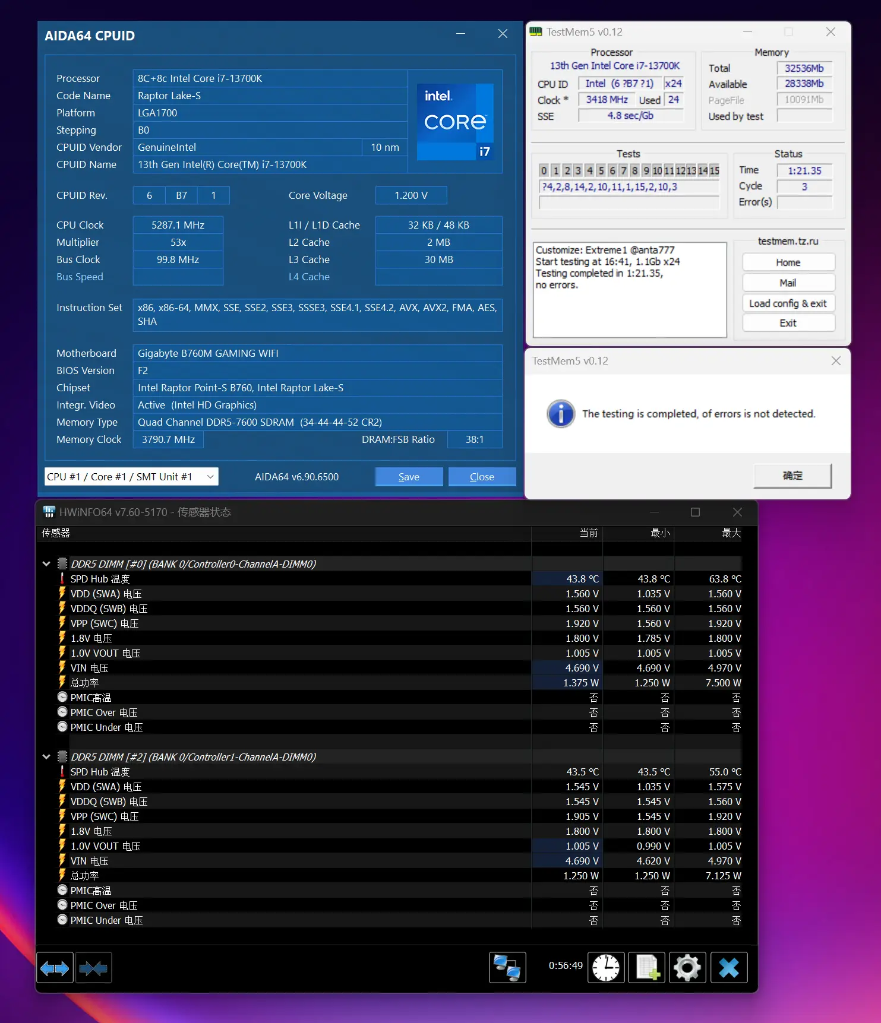Click the L4 Cache blue label
Image resolution: width=881 pixels, height=1023 pixels.
pos(309,277)
